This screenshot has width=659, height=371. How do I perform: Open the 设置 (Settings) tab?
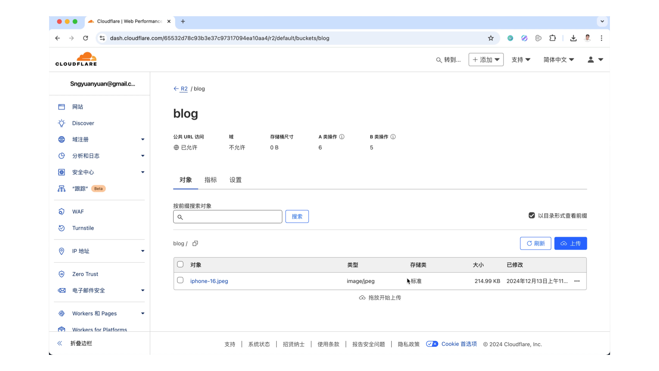click(x=235, y=180)
